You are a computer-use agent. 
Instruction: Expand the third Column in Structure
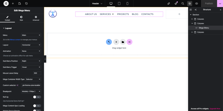tap(192, 32)
